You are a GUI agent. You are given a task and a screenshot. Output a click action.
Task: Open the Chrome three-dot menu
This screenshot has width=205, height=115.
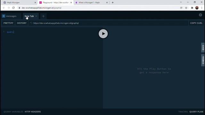[202, 8]
